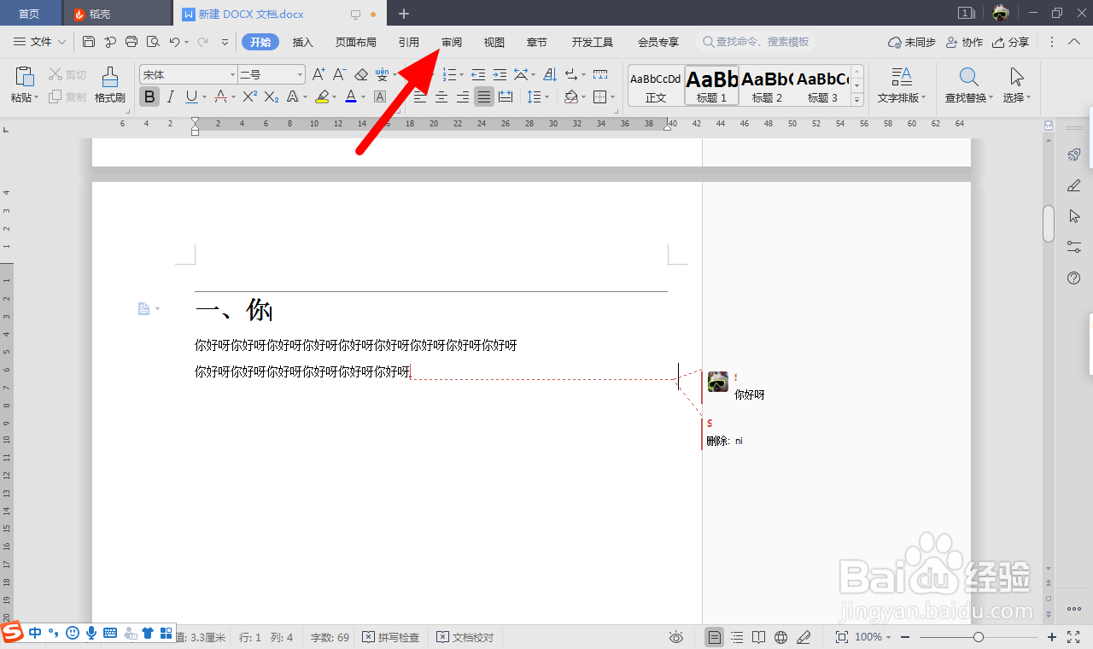
Task: Apply the 正文 style
Action: [x=656, y=85]
